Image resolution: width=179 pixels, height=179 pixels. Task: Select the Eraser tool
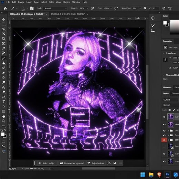coord(3,73)
